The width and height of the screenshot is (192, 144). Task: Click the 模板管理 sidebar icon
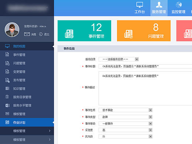(x=7, y=114)
